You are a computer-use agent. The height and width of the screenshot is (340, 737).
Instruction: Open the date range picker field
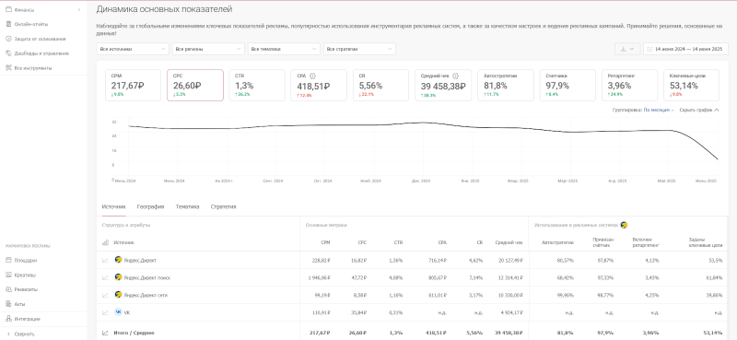point(685,49)
